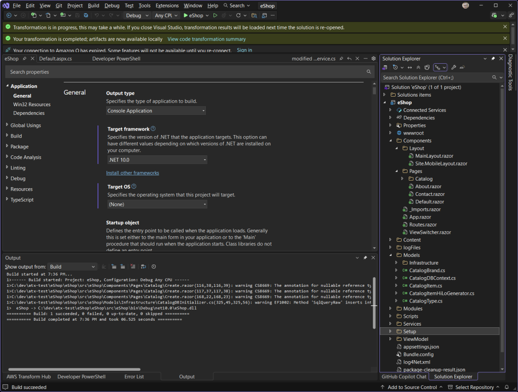This screenshot has height=392, width=518.
Task: Type in the Search Solution Explorer field
Action: 435,77
